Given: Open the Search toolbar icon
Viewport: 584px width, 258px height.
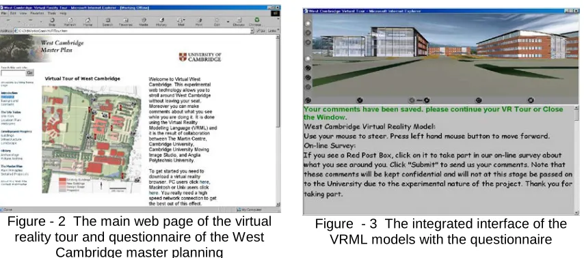Looking at the screenshot, I should point(108,22).
